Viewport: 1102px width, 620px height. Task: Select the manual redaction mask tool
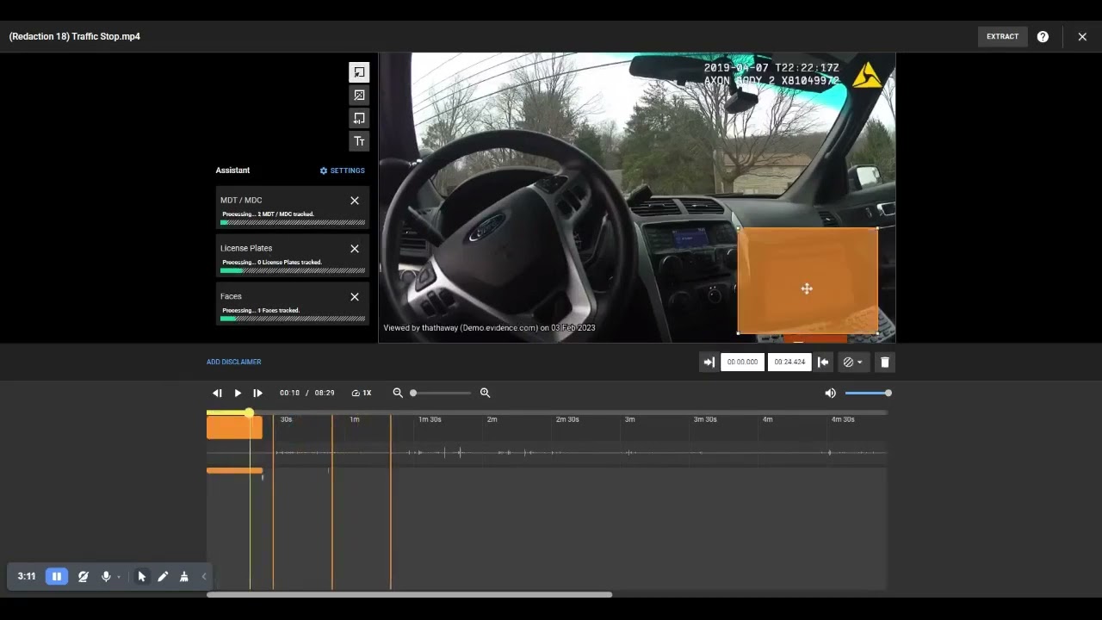tap(359, 72)
